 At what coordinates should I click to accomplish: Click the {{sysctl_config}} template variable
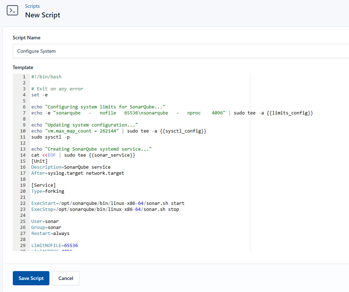coord(183,131)
